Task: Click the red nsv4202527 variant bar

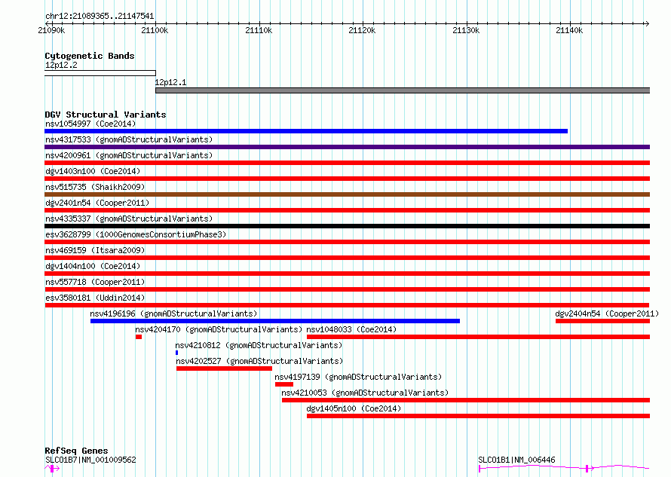Action: click(224, 368)
